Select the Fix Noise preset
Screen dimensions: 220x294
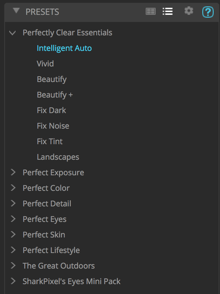point(53,126)
